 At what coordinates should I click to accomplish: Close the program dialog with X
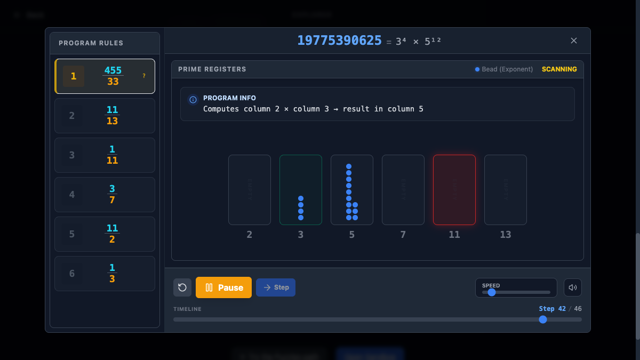click(574, 41)
